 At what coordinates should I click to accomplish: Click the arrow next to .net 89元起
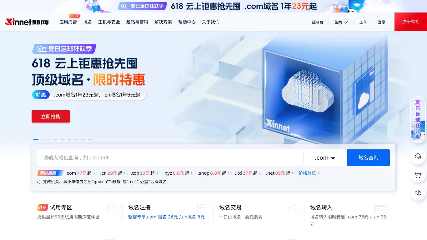click(293, 173)
